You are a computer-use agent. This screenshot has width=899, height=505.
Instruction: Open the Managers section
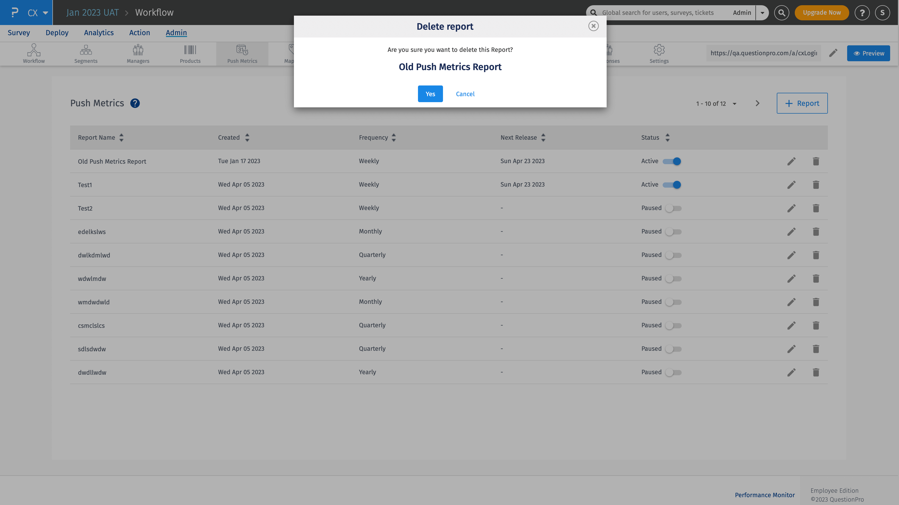click(138, 53)
